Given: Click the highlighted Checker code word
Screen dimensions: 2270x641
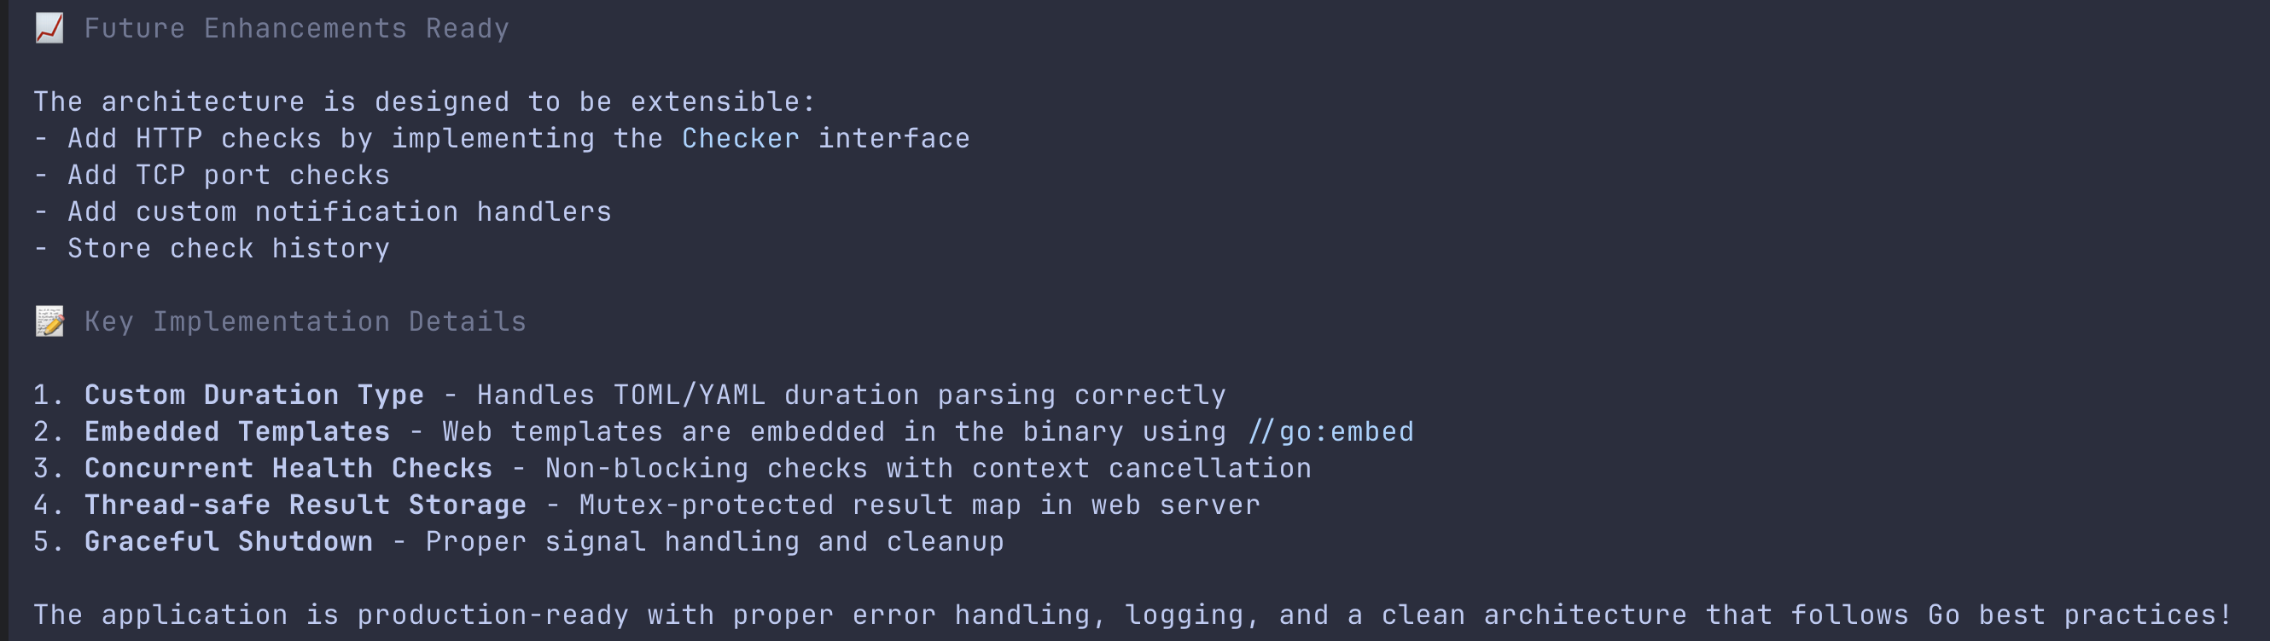Looking at the screenshot, I should tap(740, 138).
